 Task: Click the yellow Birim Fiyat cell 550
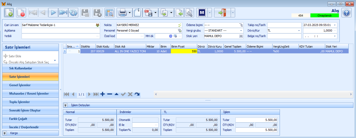click(x=184, y=51)
